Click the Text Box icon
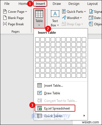The image size is (102, 125). coord(55,14)
